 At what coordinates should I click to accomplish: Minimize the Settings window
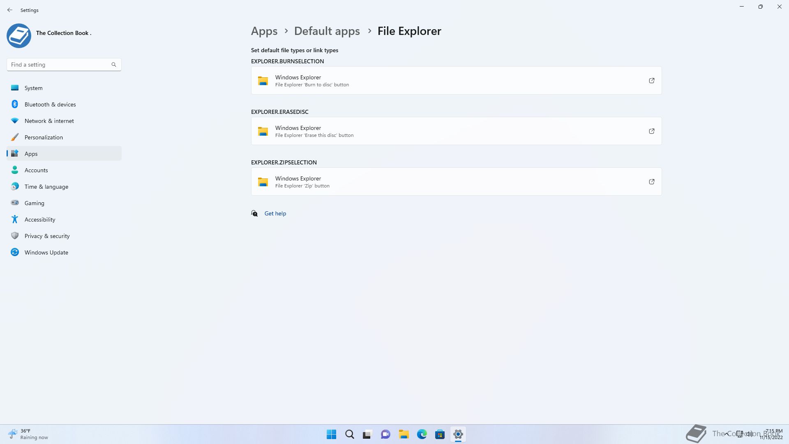742,7
